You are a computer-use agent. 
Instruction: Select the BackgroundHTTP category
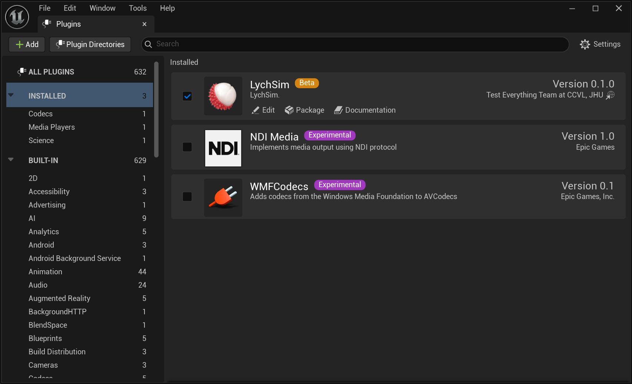click(80, 312)
